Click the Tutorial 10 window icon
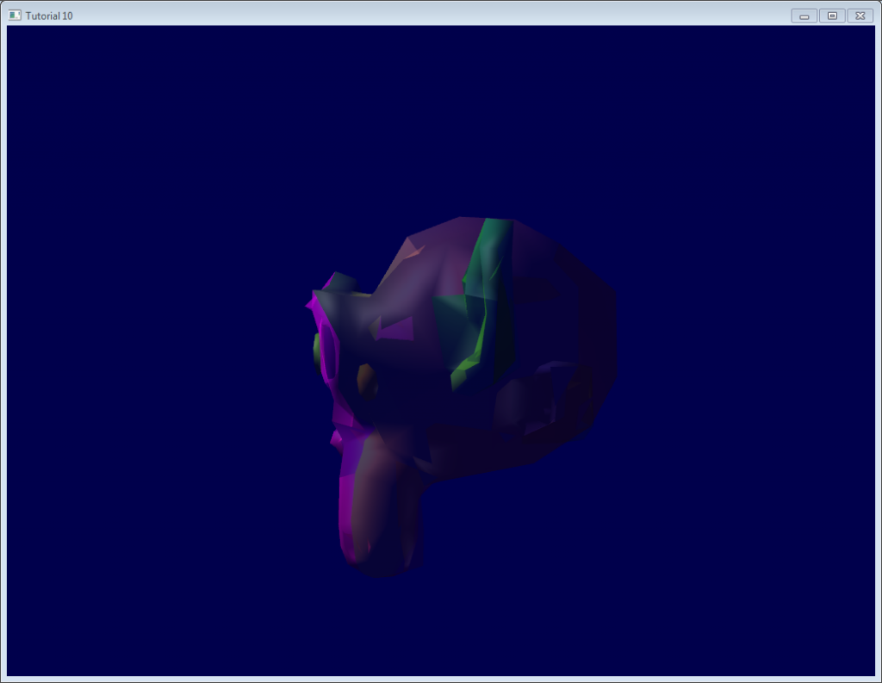The image size is (882, 683). [15, 16]
